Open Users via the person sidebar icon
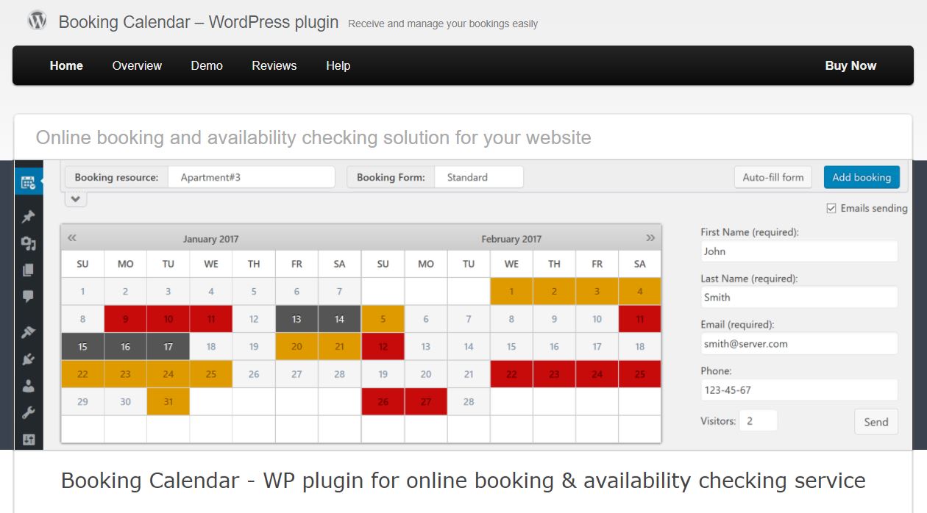The width and height of the screenshot is (927, 513). click(x=29, y=385)
